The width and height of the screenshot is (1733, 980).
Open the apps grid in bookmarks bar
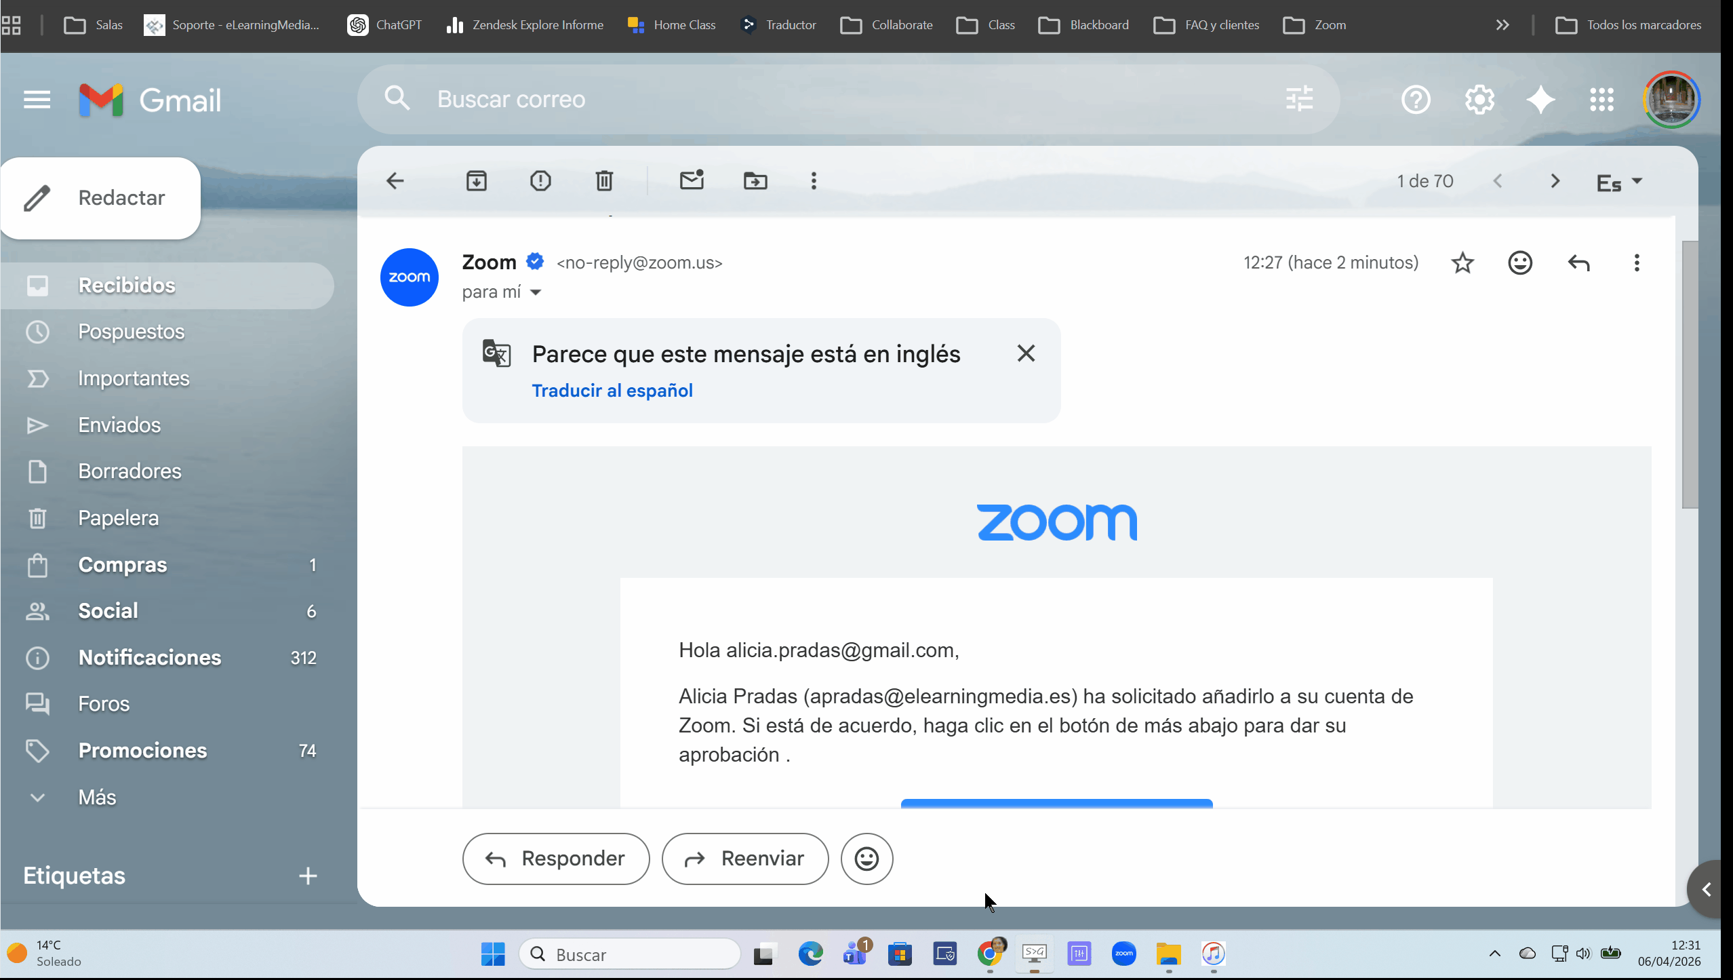point(12,25)
